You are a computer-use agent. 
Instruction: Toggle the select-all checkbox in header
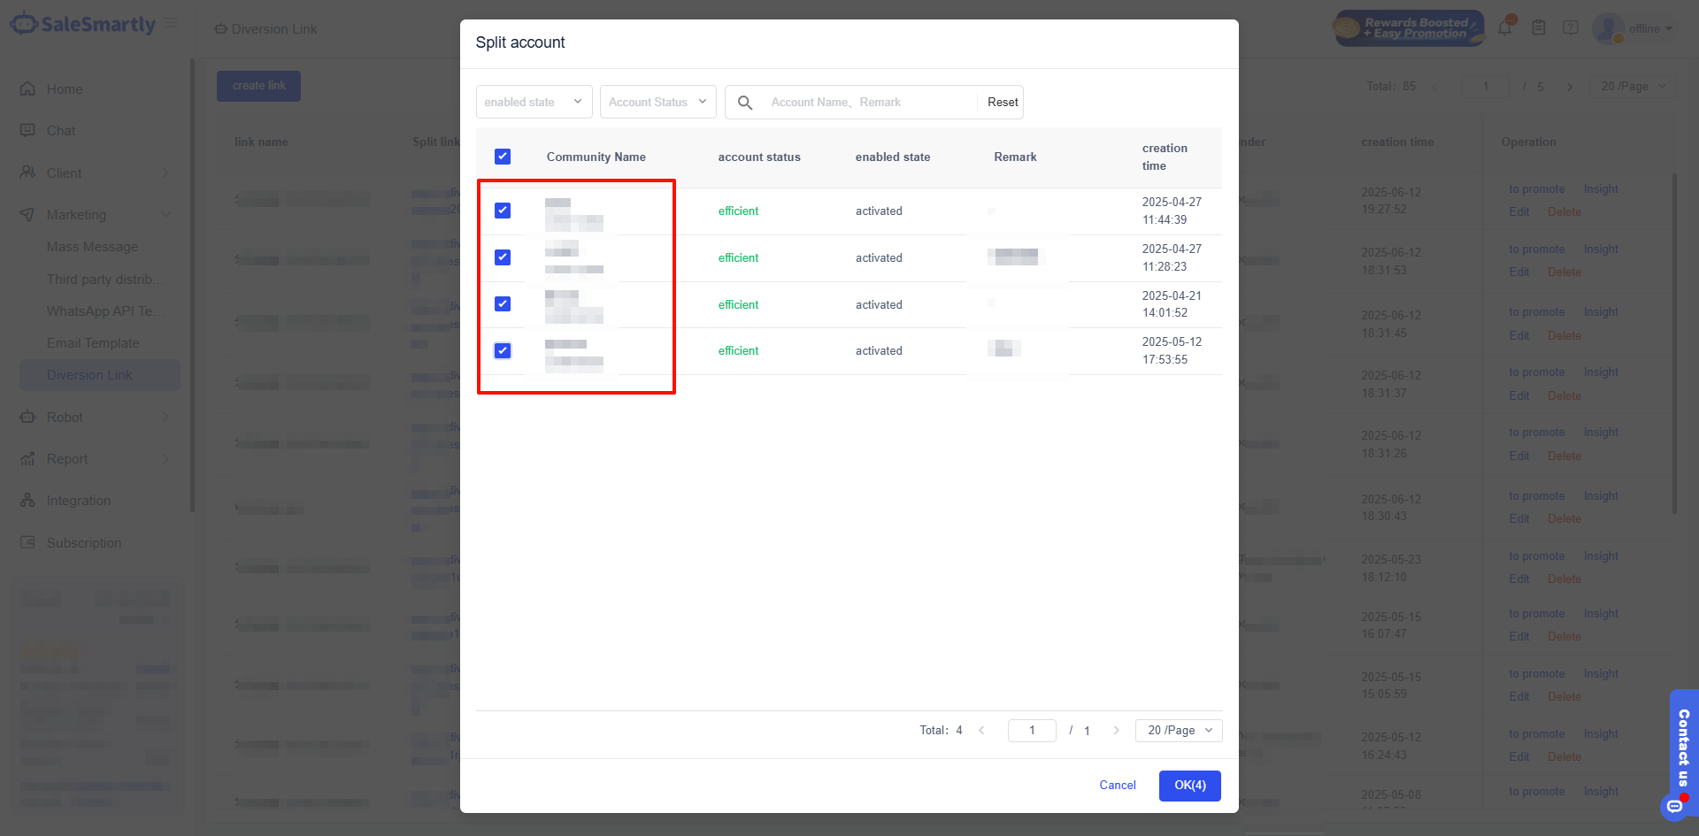[x=503, y=157]
